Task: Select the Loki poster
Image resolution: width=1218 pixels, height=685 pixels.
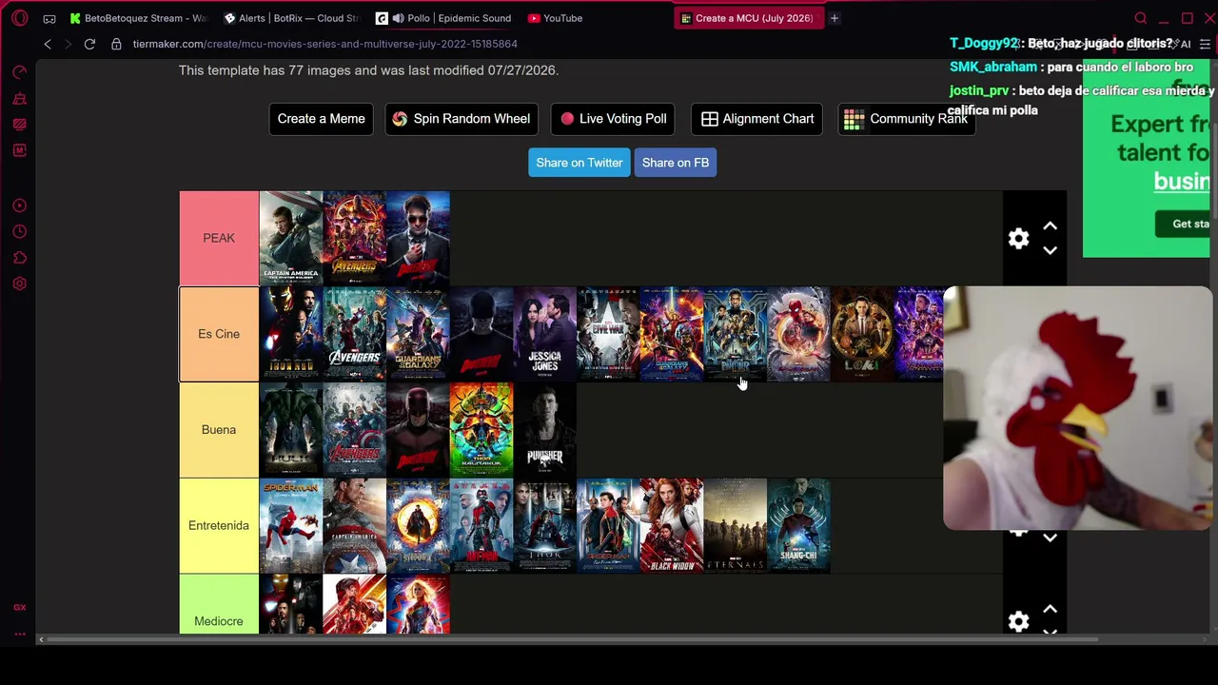Action: [863, 334]
